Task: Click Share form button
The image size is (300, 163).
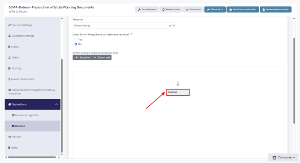Action: pos(215,9)
